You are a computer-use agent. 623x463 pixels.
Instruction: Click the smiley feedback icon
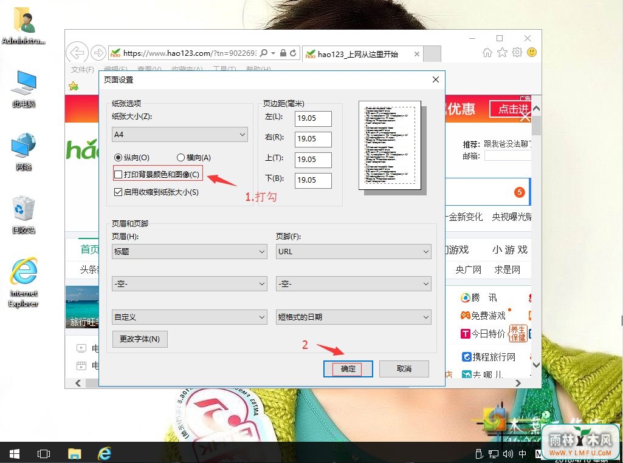coord(532,52)
